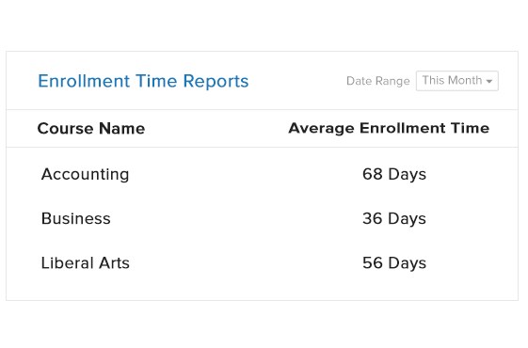Image resolution: width=528 pixels, height=348 pixels.
Task: Click the Date Range label
Action: click(x=377, y=81)
